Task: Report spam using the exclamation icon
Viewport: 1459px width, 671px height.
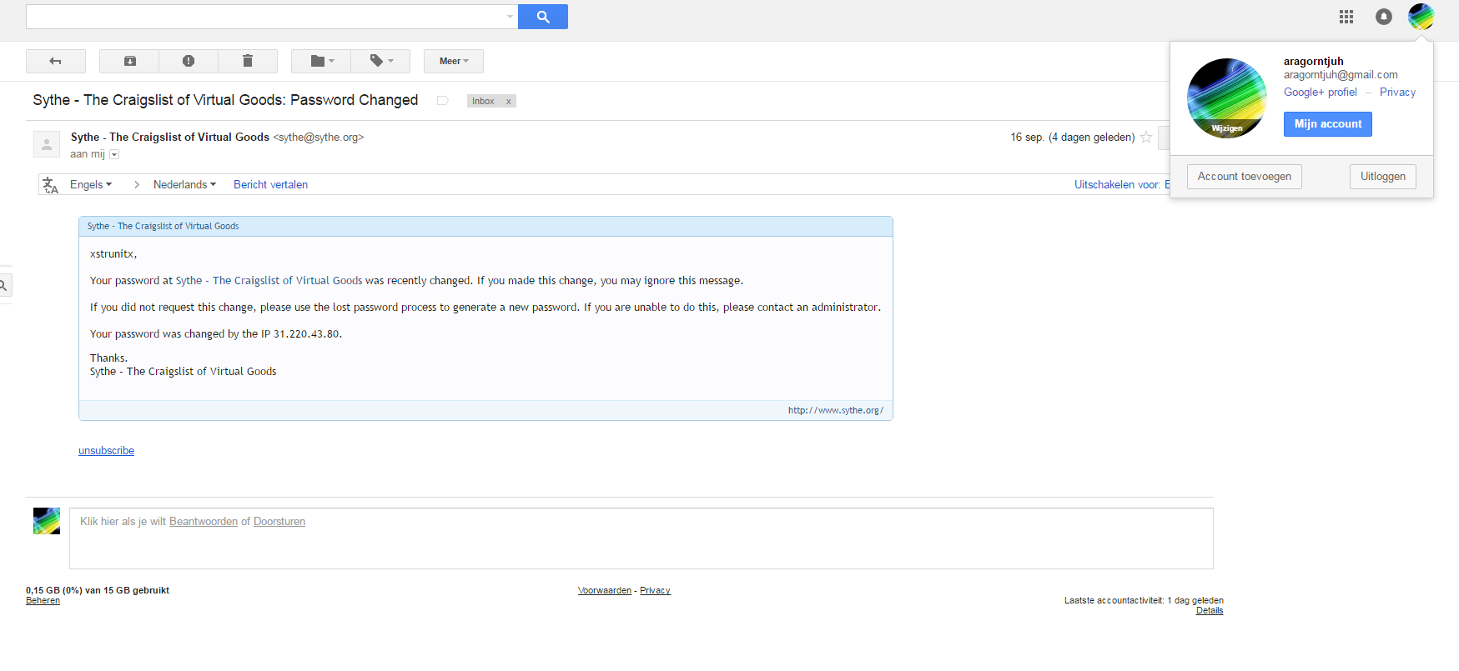Action: 189,61
